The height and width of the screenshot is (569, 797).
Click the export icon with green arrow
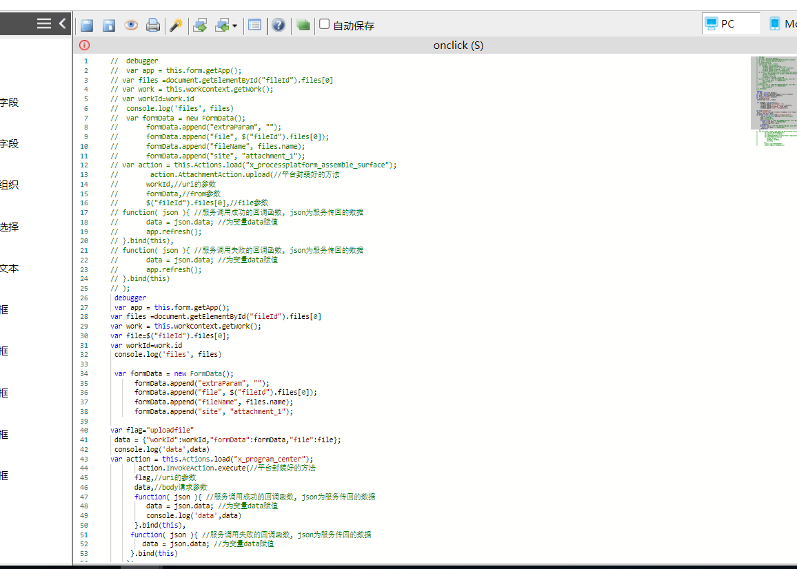pos(200,25)
